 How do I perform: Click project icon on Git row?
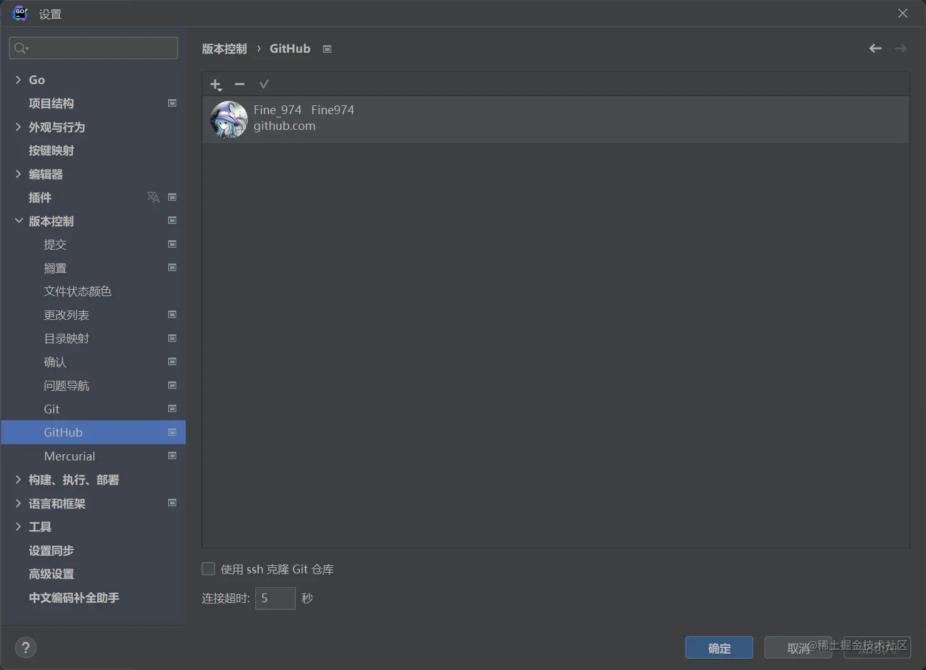(x=173, y=408)
